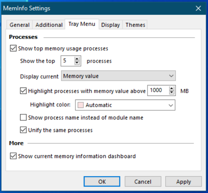Viewport: 208px width, 193px height.
Task: Enable Show process name instead of module name
Action: (x=23, y=118)
